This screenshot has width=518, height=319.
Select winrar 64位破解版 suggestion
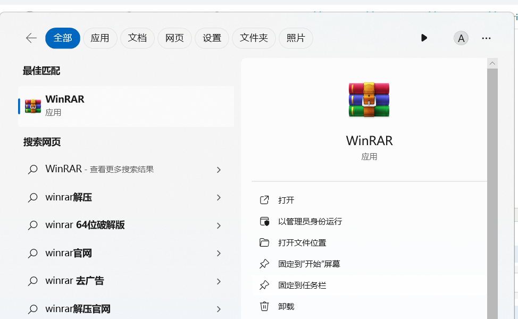(126, 225)
